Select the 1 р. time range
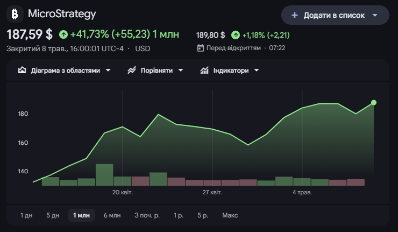Image resolution: width=398 pixels, height=232 pixels. (x=179, y=215)
